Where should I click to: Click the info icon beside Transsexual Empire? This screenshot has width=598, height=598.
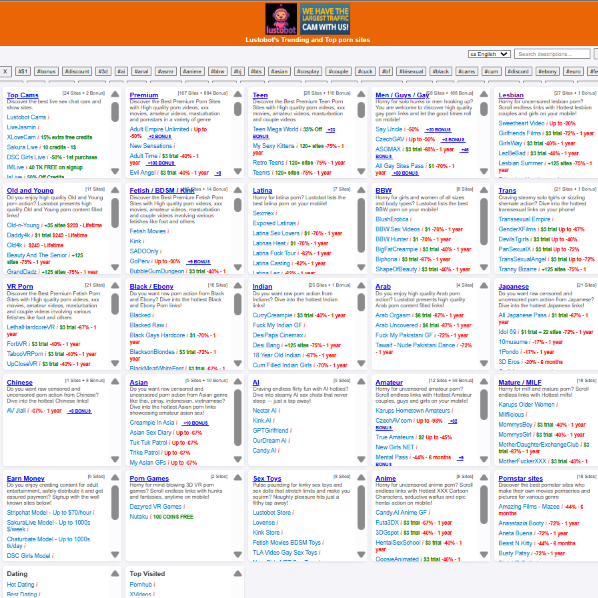pos(553,219)
